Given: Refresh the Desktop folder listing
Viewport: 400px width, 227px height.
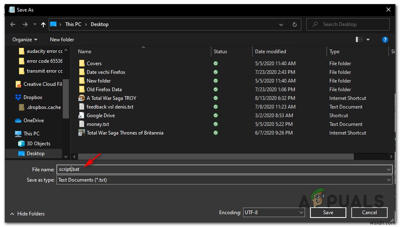Looking at the screenshot, I should tap(294, 24).
